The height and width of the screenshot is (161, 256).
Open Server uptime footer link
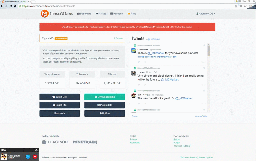[206, 157]
